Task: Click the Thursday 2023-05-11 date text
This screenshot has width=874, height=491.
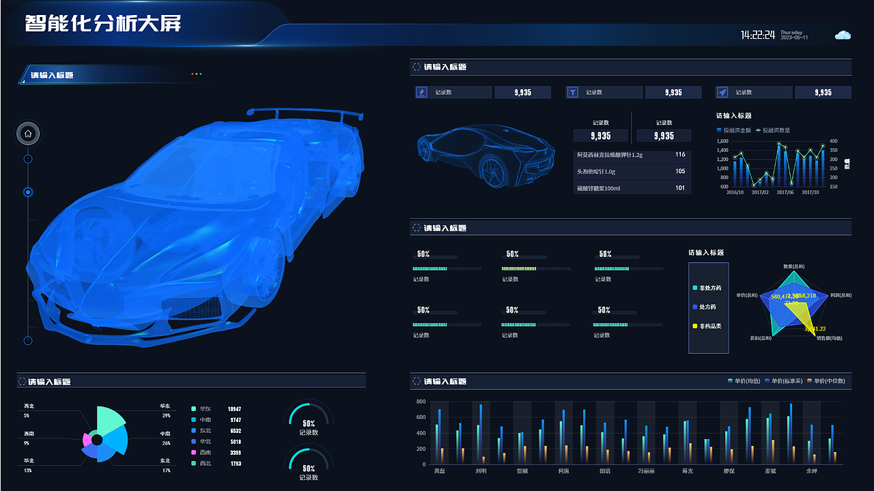Action: point(793,35)
